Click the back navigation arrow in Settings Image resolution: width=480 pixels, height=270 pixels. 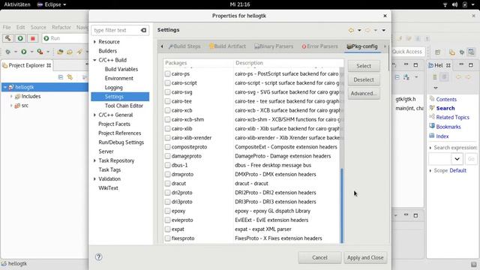(351, 30)
